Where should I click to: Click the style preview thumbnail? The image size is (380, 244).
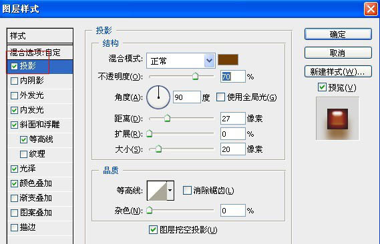click(337, 119)
